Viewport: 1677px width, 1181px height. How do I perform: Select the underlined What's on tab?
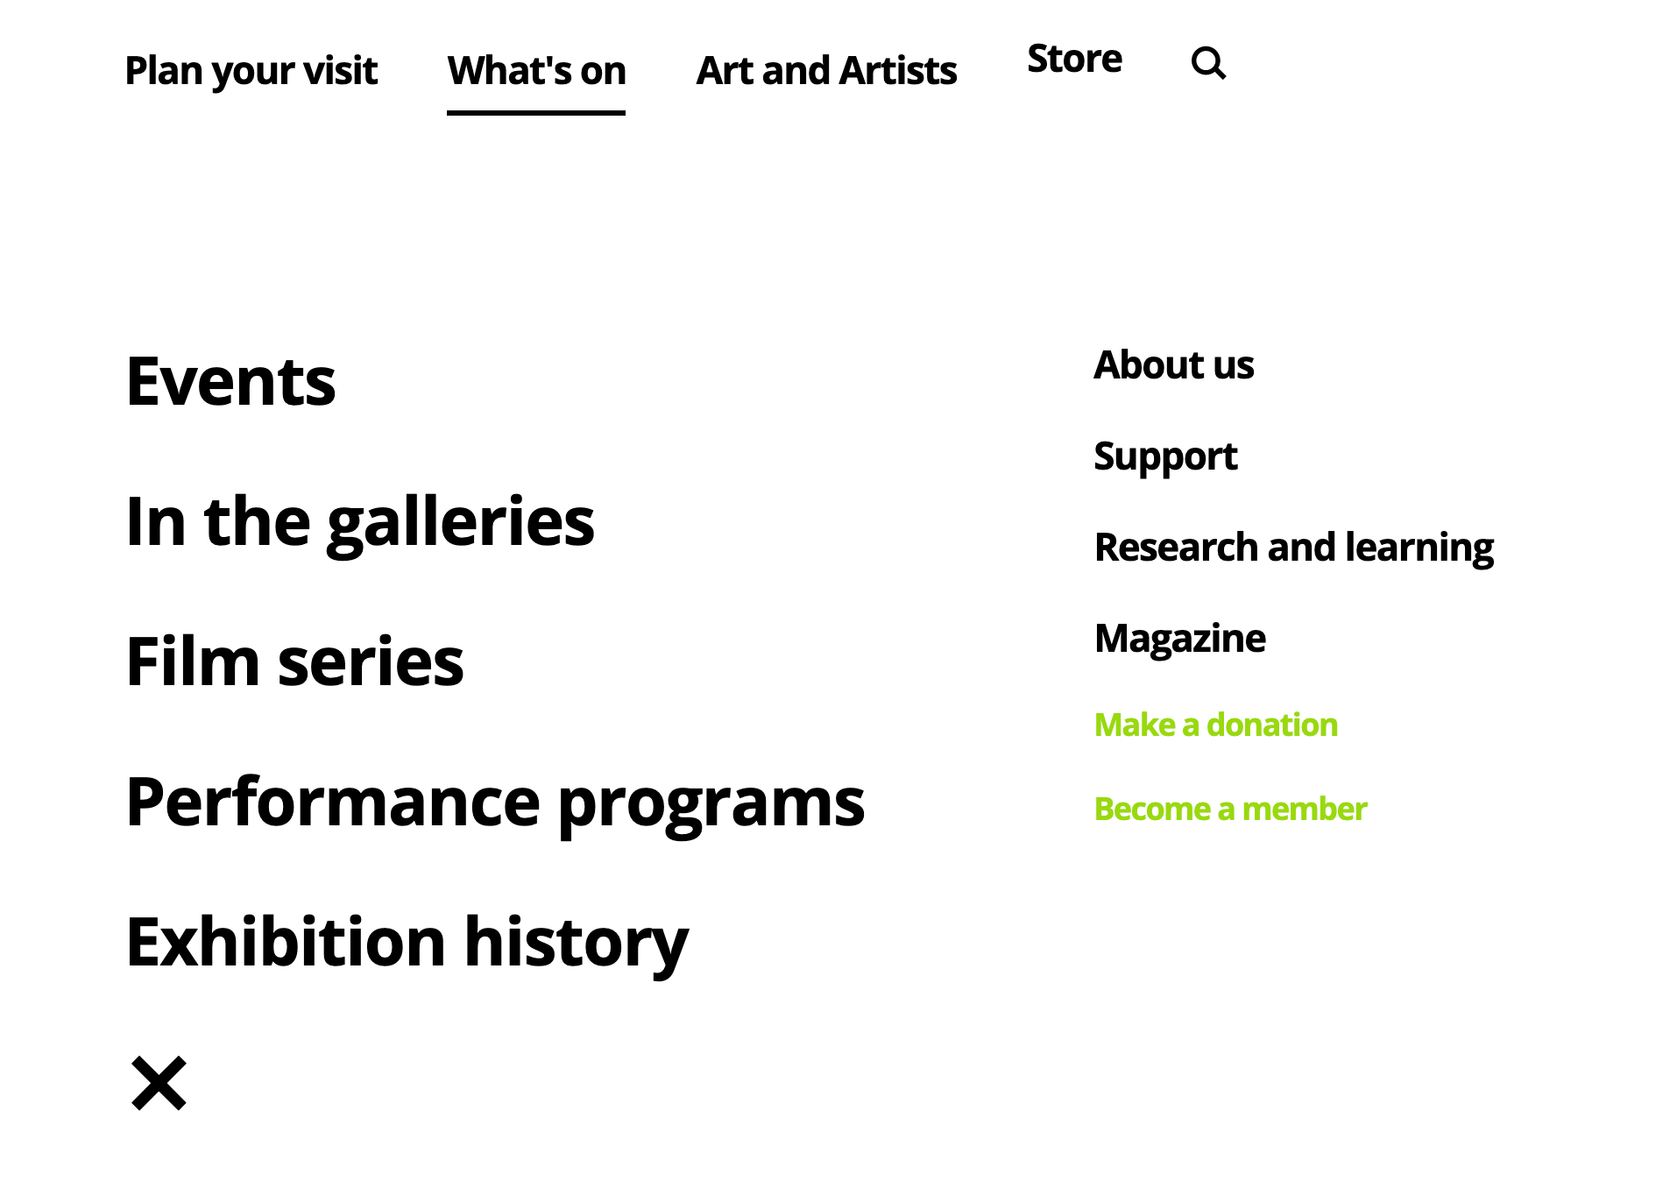536,71
